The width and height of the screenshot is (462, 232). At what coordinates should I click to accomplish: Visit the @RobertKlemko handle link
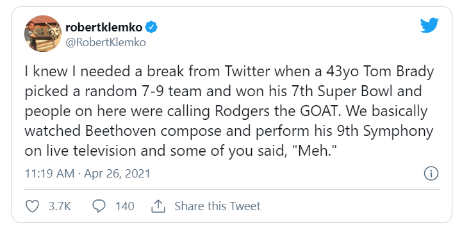[x=106, y=42]
